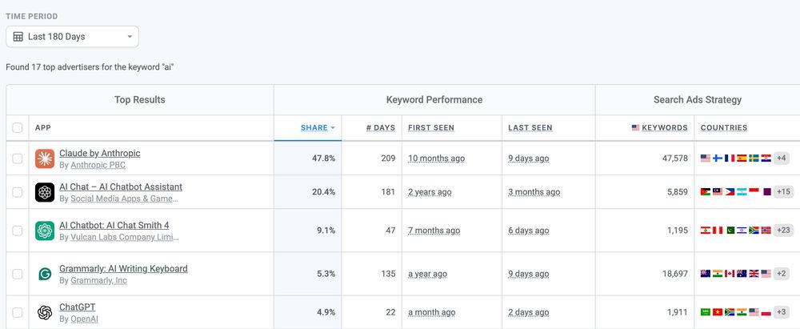Sort by FIRST SEEN column header

(431, 128)
